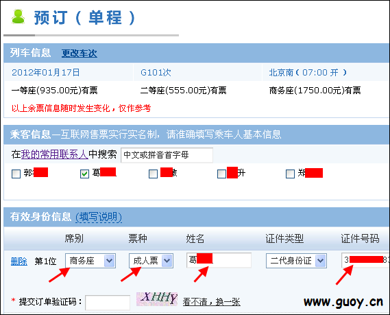This screenshot has width=390, height=315.
Task: Click the 姓名 name input field
Action: click(x=219, y=260)
